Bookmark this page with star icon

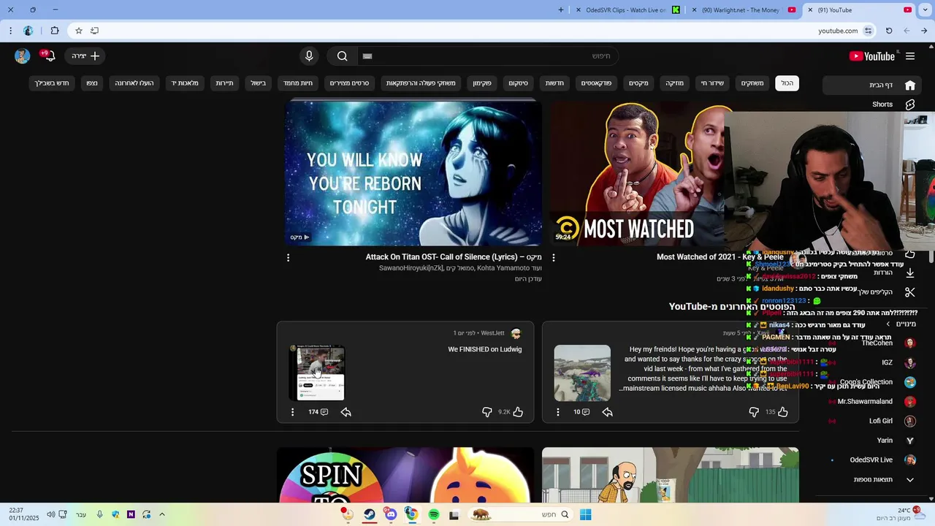click(79, 31)
